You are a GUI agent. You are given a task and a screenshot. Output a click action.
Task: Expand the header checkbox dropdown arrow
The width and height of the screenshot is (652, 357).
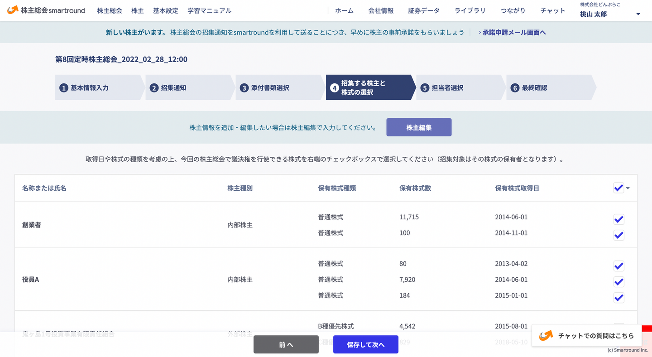click(628, 188)
